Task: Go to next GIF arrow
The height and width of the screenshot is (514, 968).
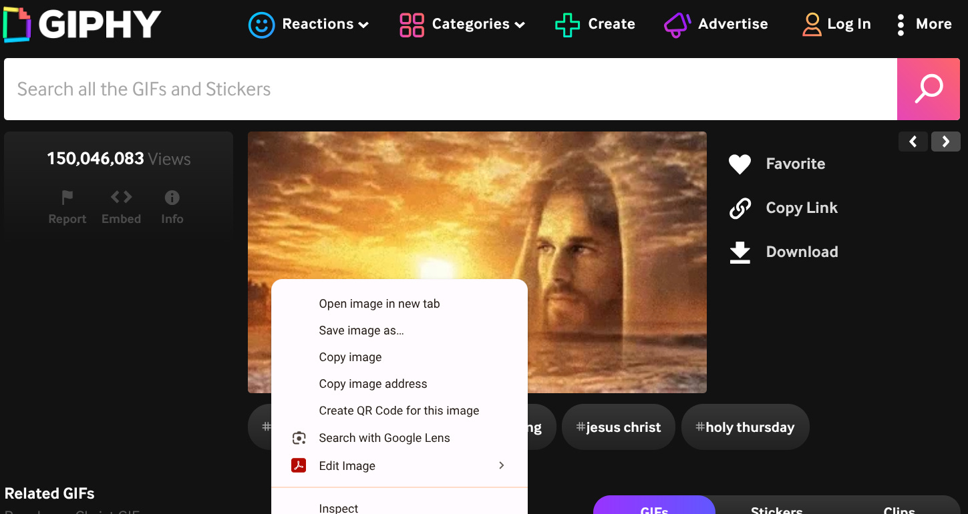Action: pyautogui.click(x=946, y=142)
